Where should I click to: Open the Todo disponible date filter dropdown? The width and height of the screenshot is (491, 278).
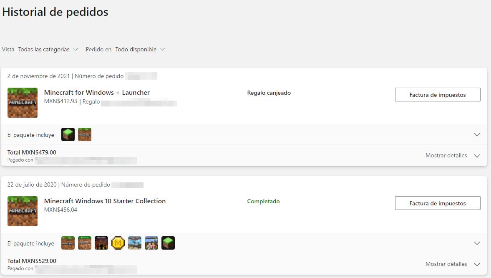[140, 50]
